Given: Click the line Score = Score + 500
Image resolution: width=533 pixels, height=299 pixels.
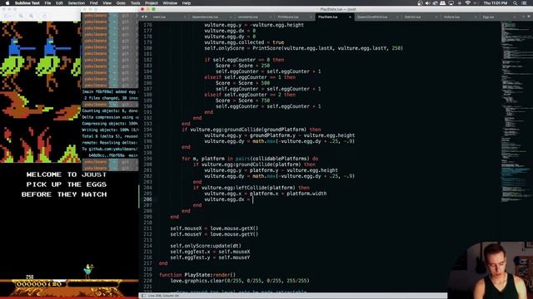Looking at the screenshot, I should point(242,83).
